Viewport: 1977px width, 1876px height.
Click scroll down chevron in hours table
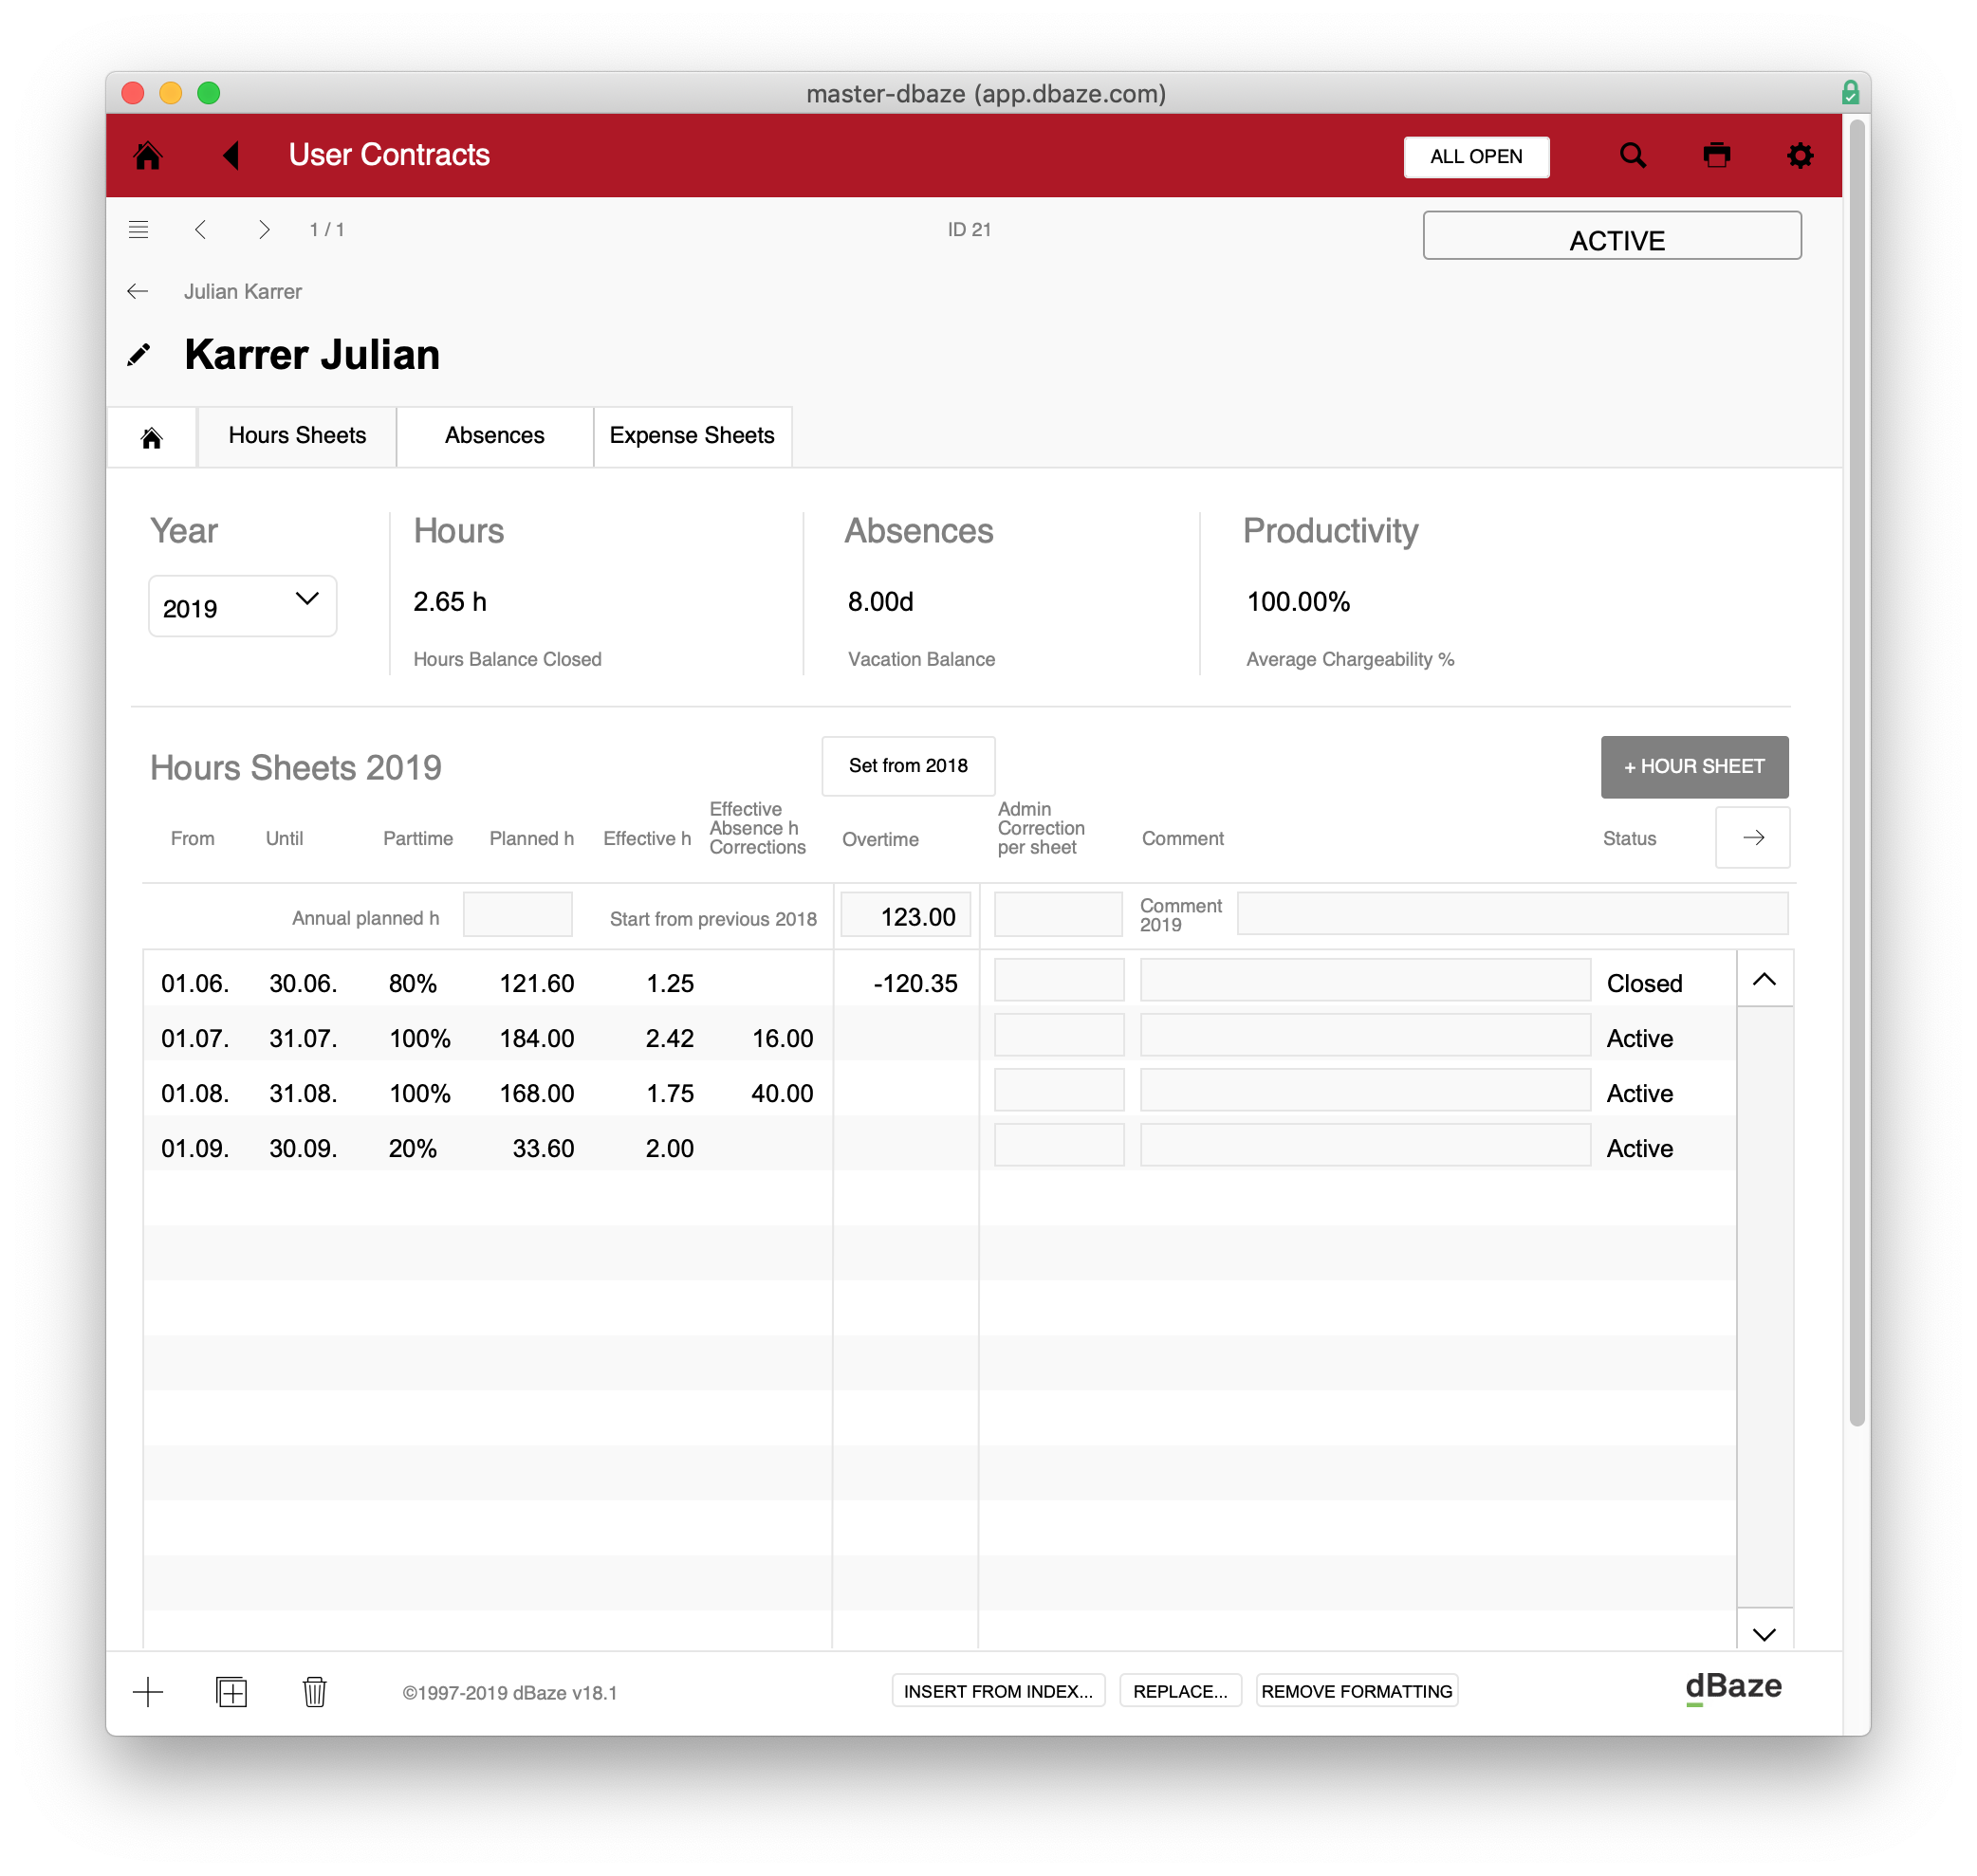[x=1763, y=1634]
